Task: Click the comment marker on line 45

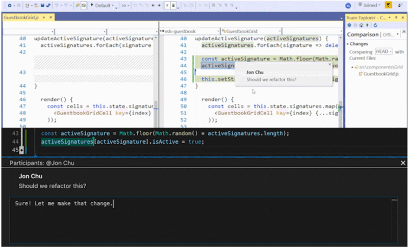Action: [x=21, y=150]
